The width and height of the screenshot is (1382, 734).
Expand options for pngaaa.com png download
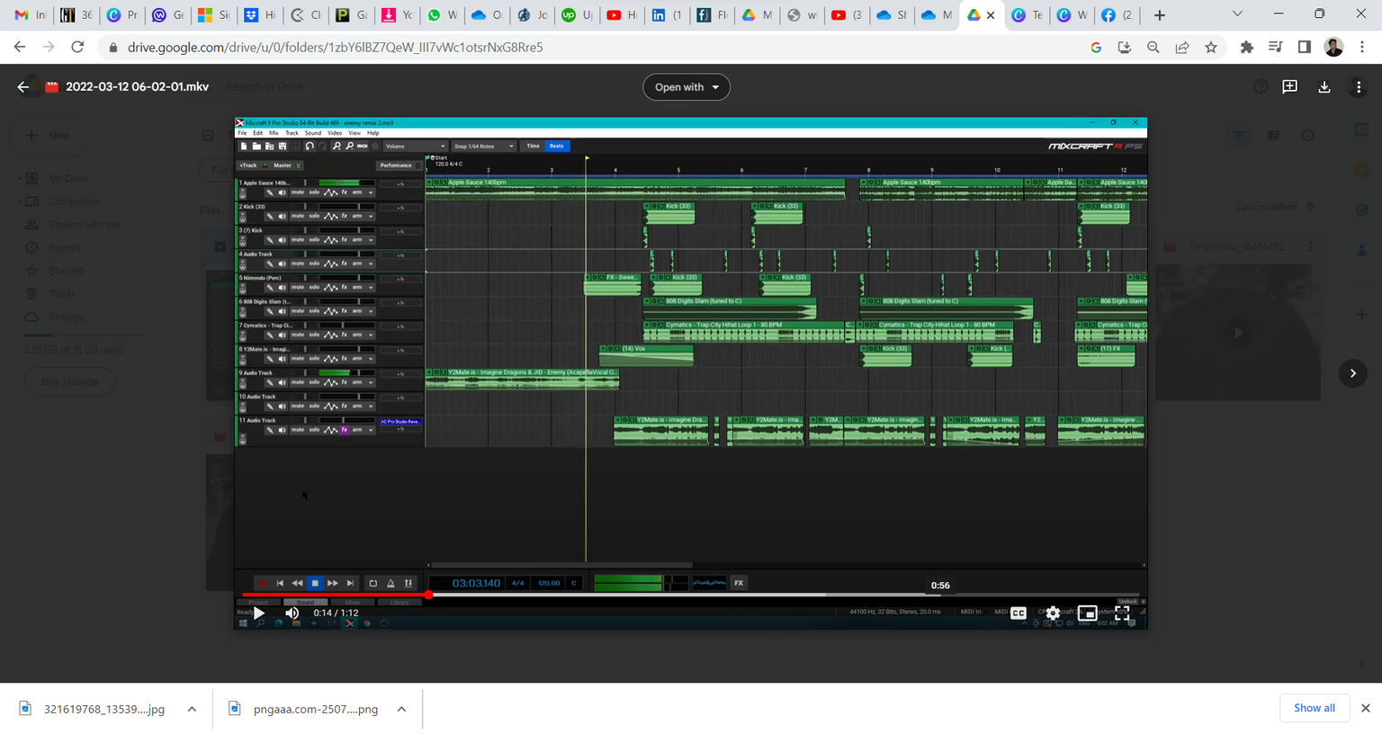(401, 709)
